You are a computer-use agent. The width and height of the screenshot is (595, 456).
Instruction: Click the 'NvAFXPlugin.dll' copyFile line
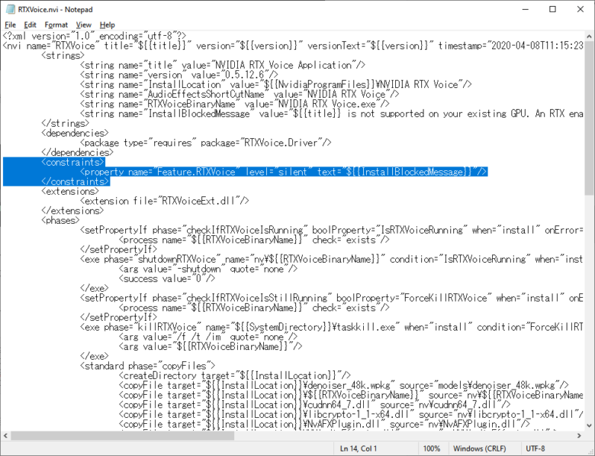(324, 424)
